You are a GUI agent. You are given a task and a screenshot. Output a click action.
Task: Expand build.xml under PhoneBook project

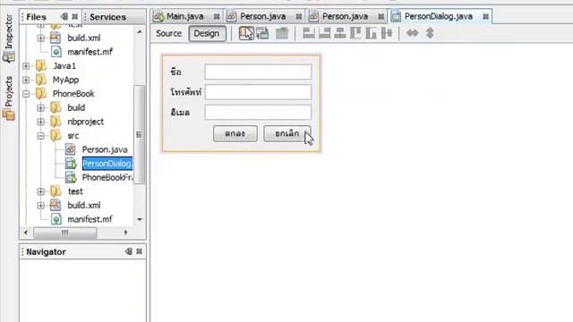[x=41, y=206]
